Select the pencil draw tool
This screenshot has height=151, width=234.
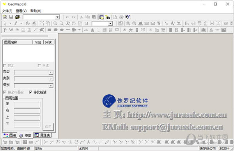coord(16,23)
